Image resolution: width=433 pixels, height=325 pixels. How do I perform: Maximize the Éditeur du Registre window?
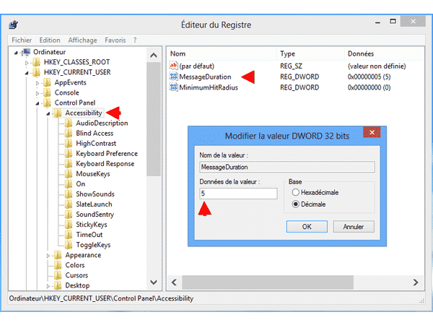[x=393, y=21]
